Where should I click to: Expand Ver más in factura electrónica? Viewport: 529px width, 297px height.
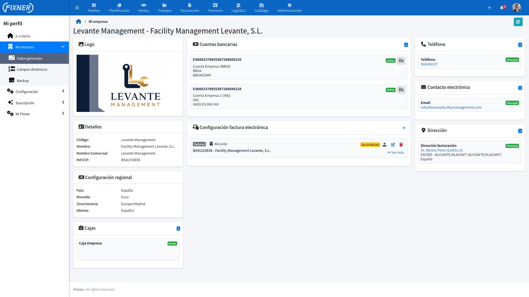tap(396, 153)
